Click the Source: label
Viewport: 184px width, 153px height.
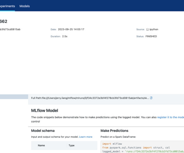[141, 29]
